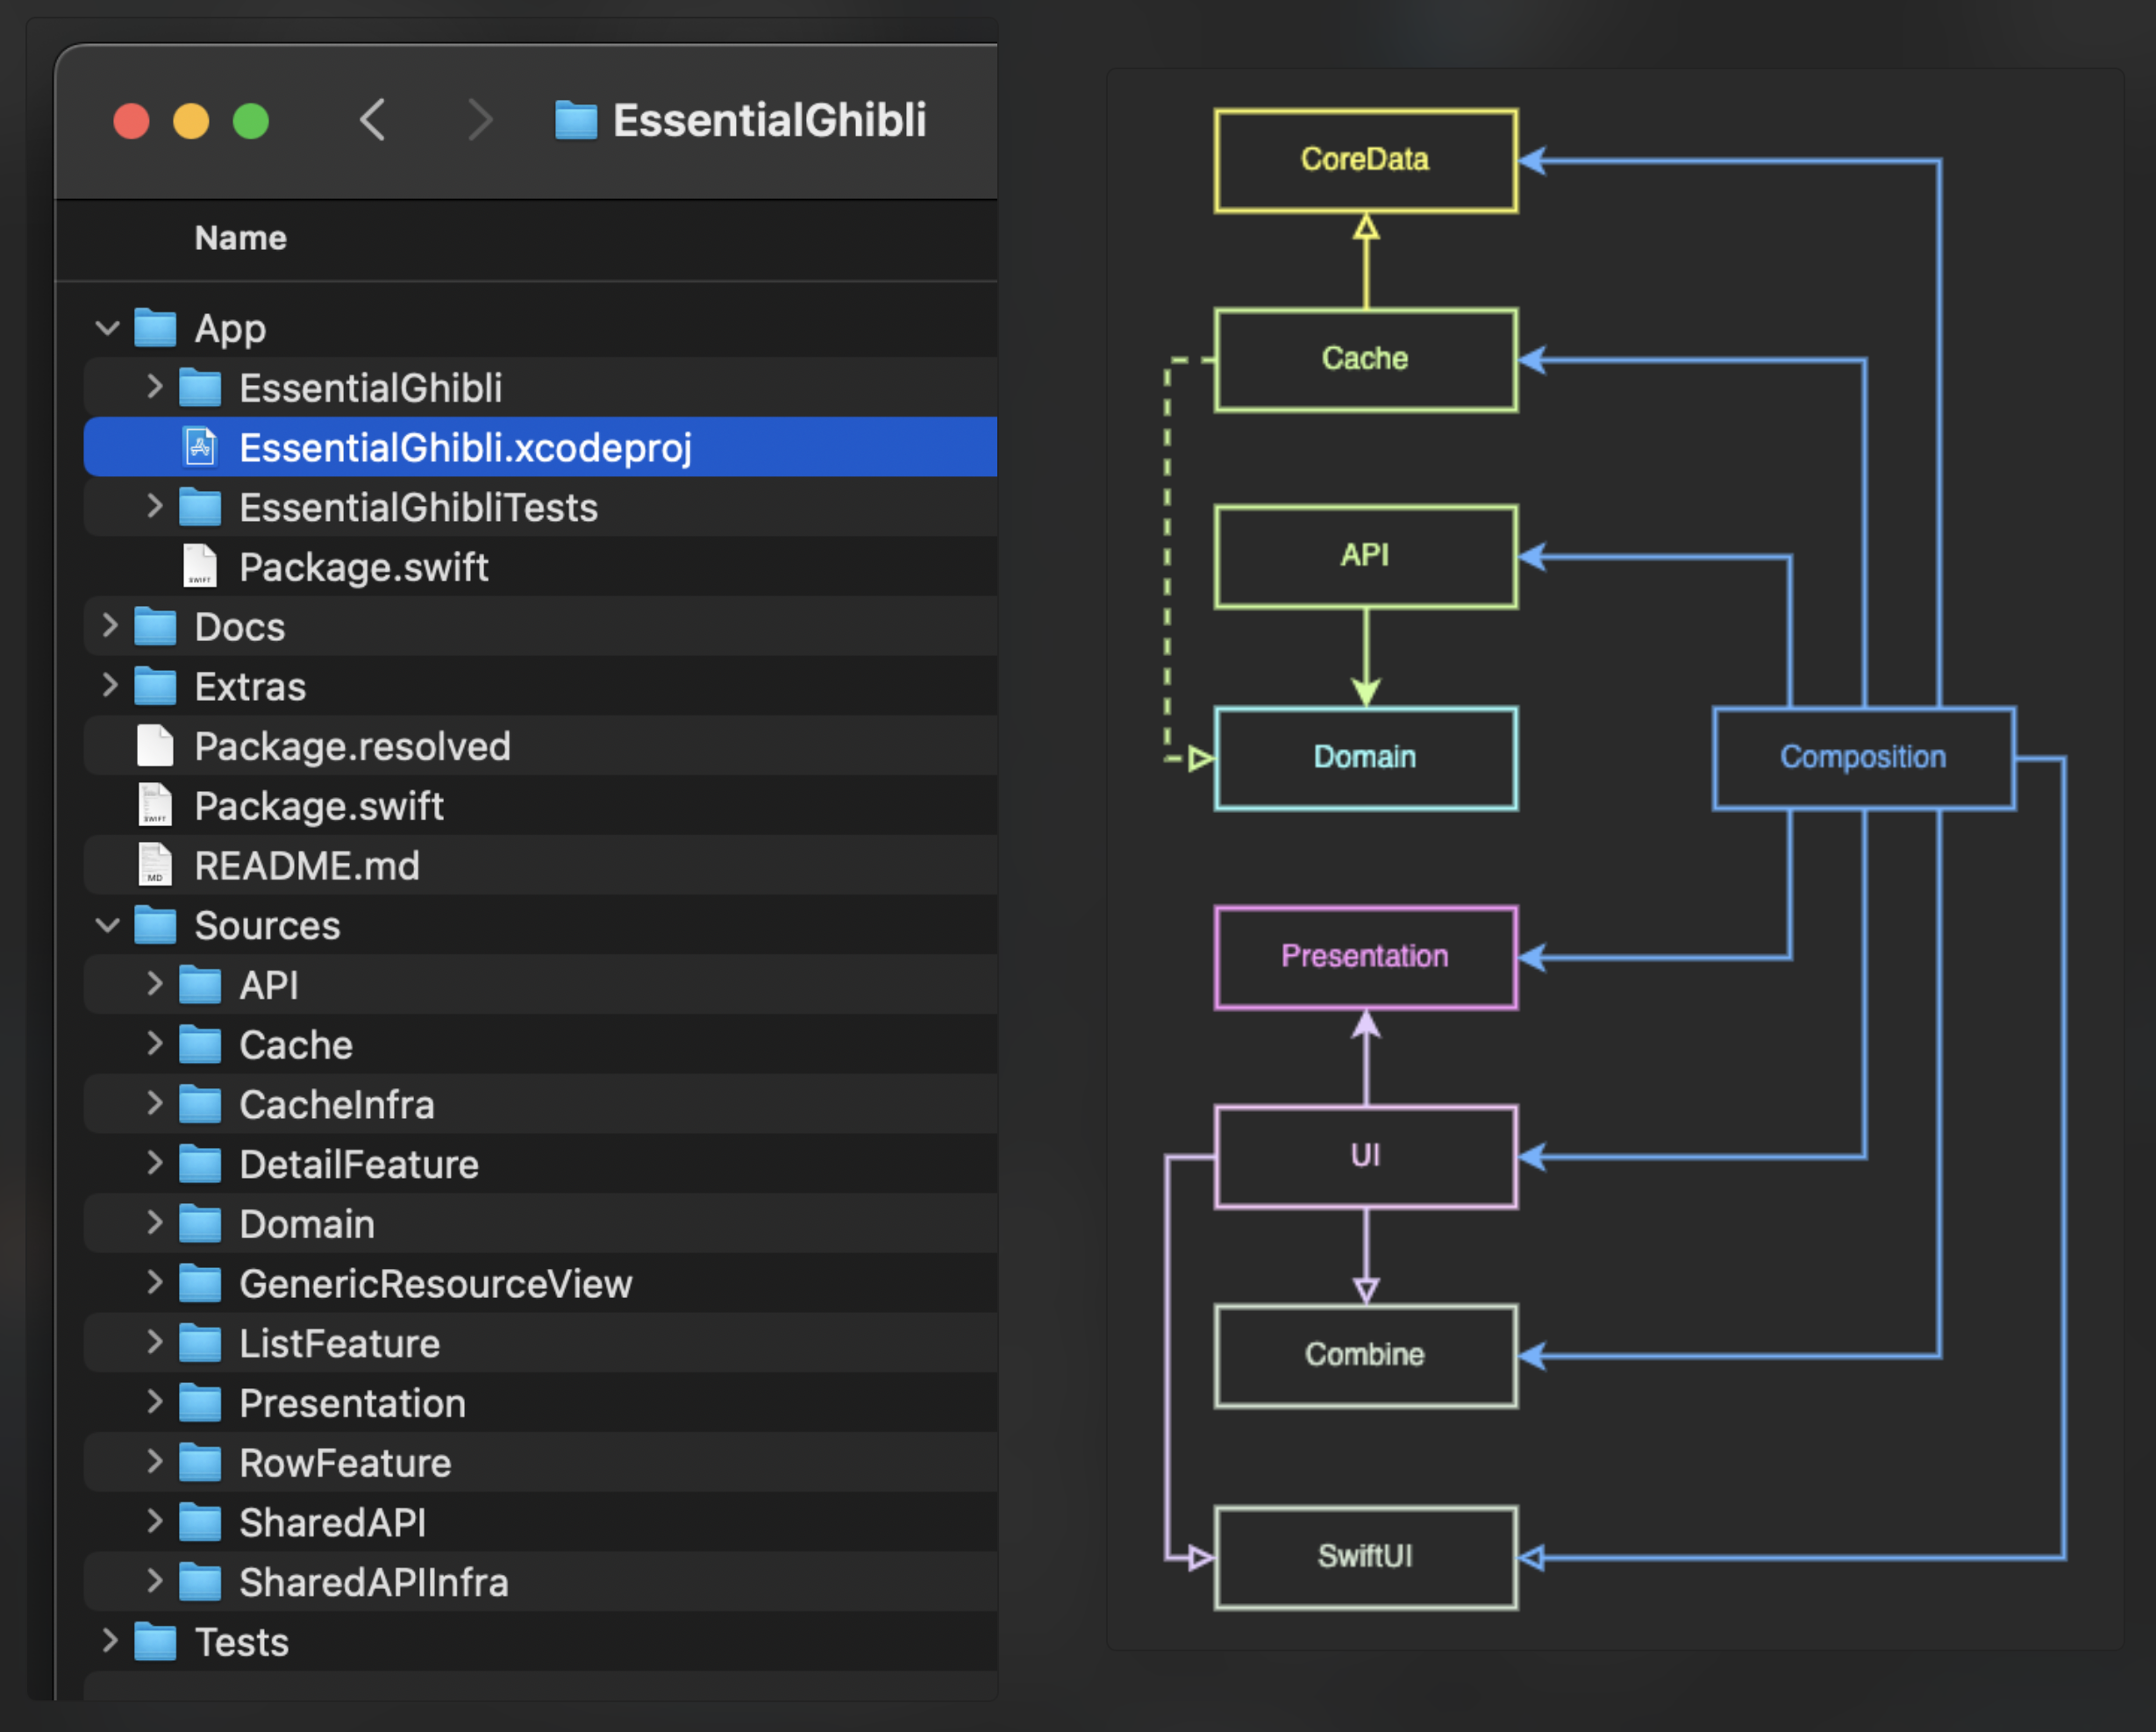Image resolution: width=2156 pixels, height=1732 pixels.
Task: Click the Package.resolved document icon
Action: (155, 746)
